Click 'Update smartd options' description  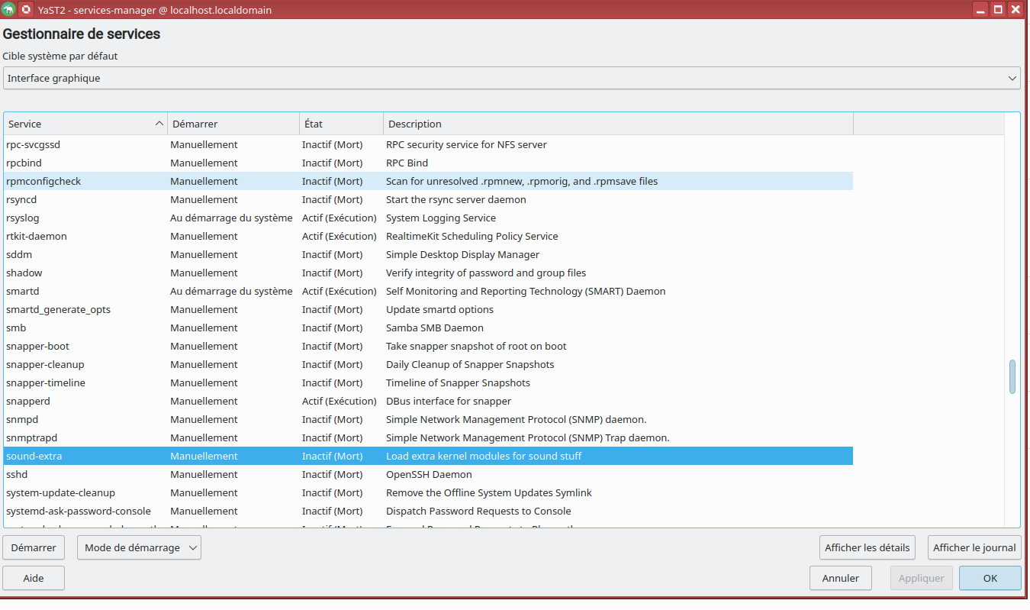point(439,309)
